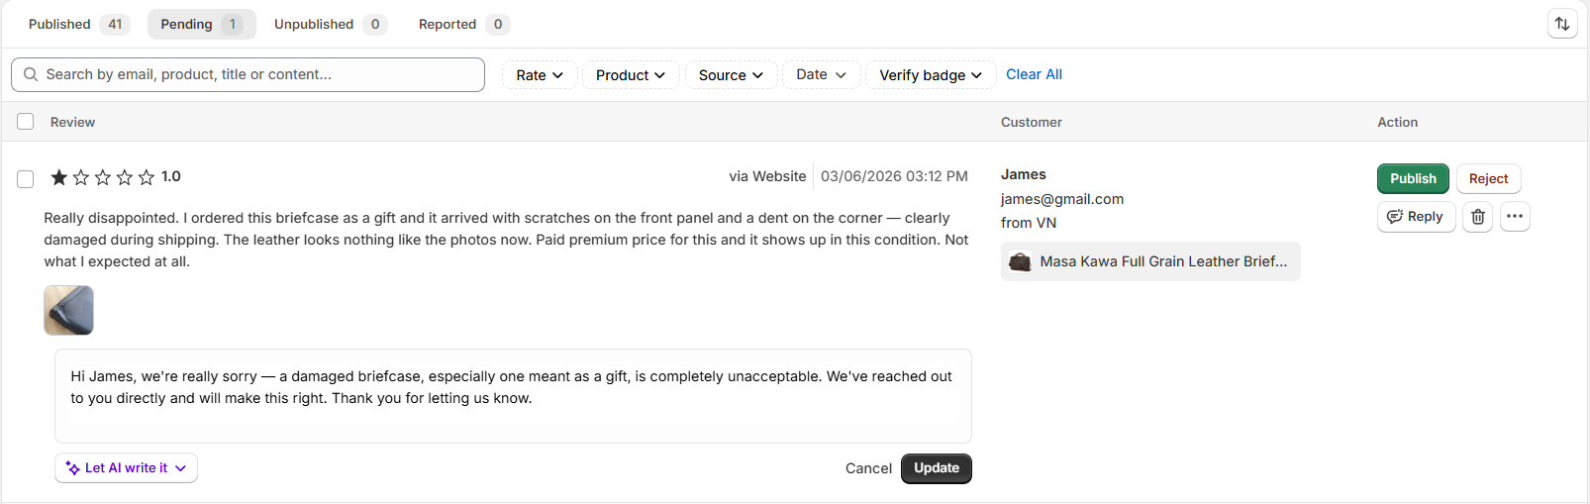This screenshot has height=504, width=1590.
Task: Open the review photo thumbnail
Action: pos(69,310)
